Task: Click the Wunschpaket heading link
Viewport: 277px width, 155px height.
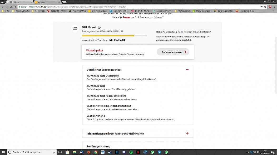Action: point(95,51)
